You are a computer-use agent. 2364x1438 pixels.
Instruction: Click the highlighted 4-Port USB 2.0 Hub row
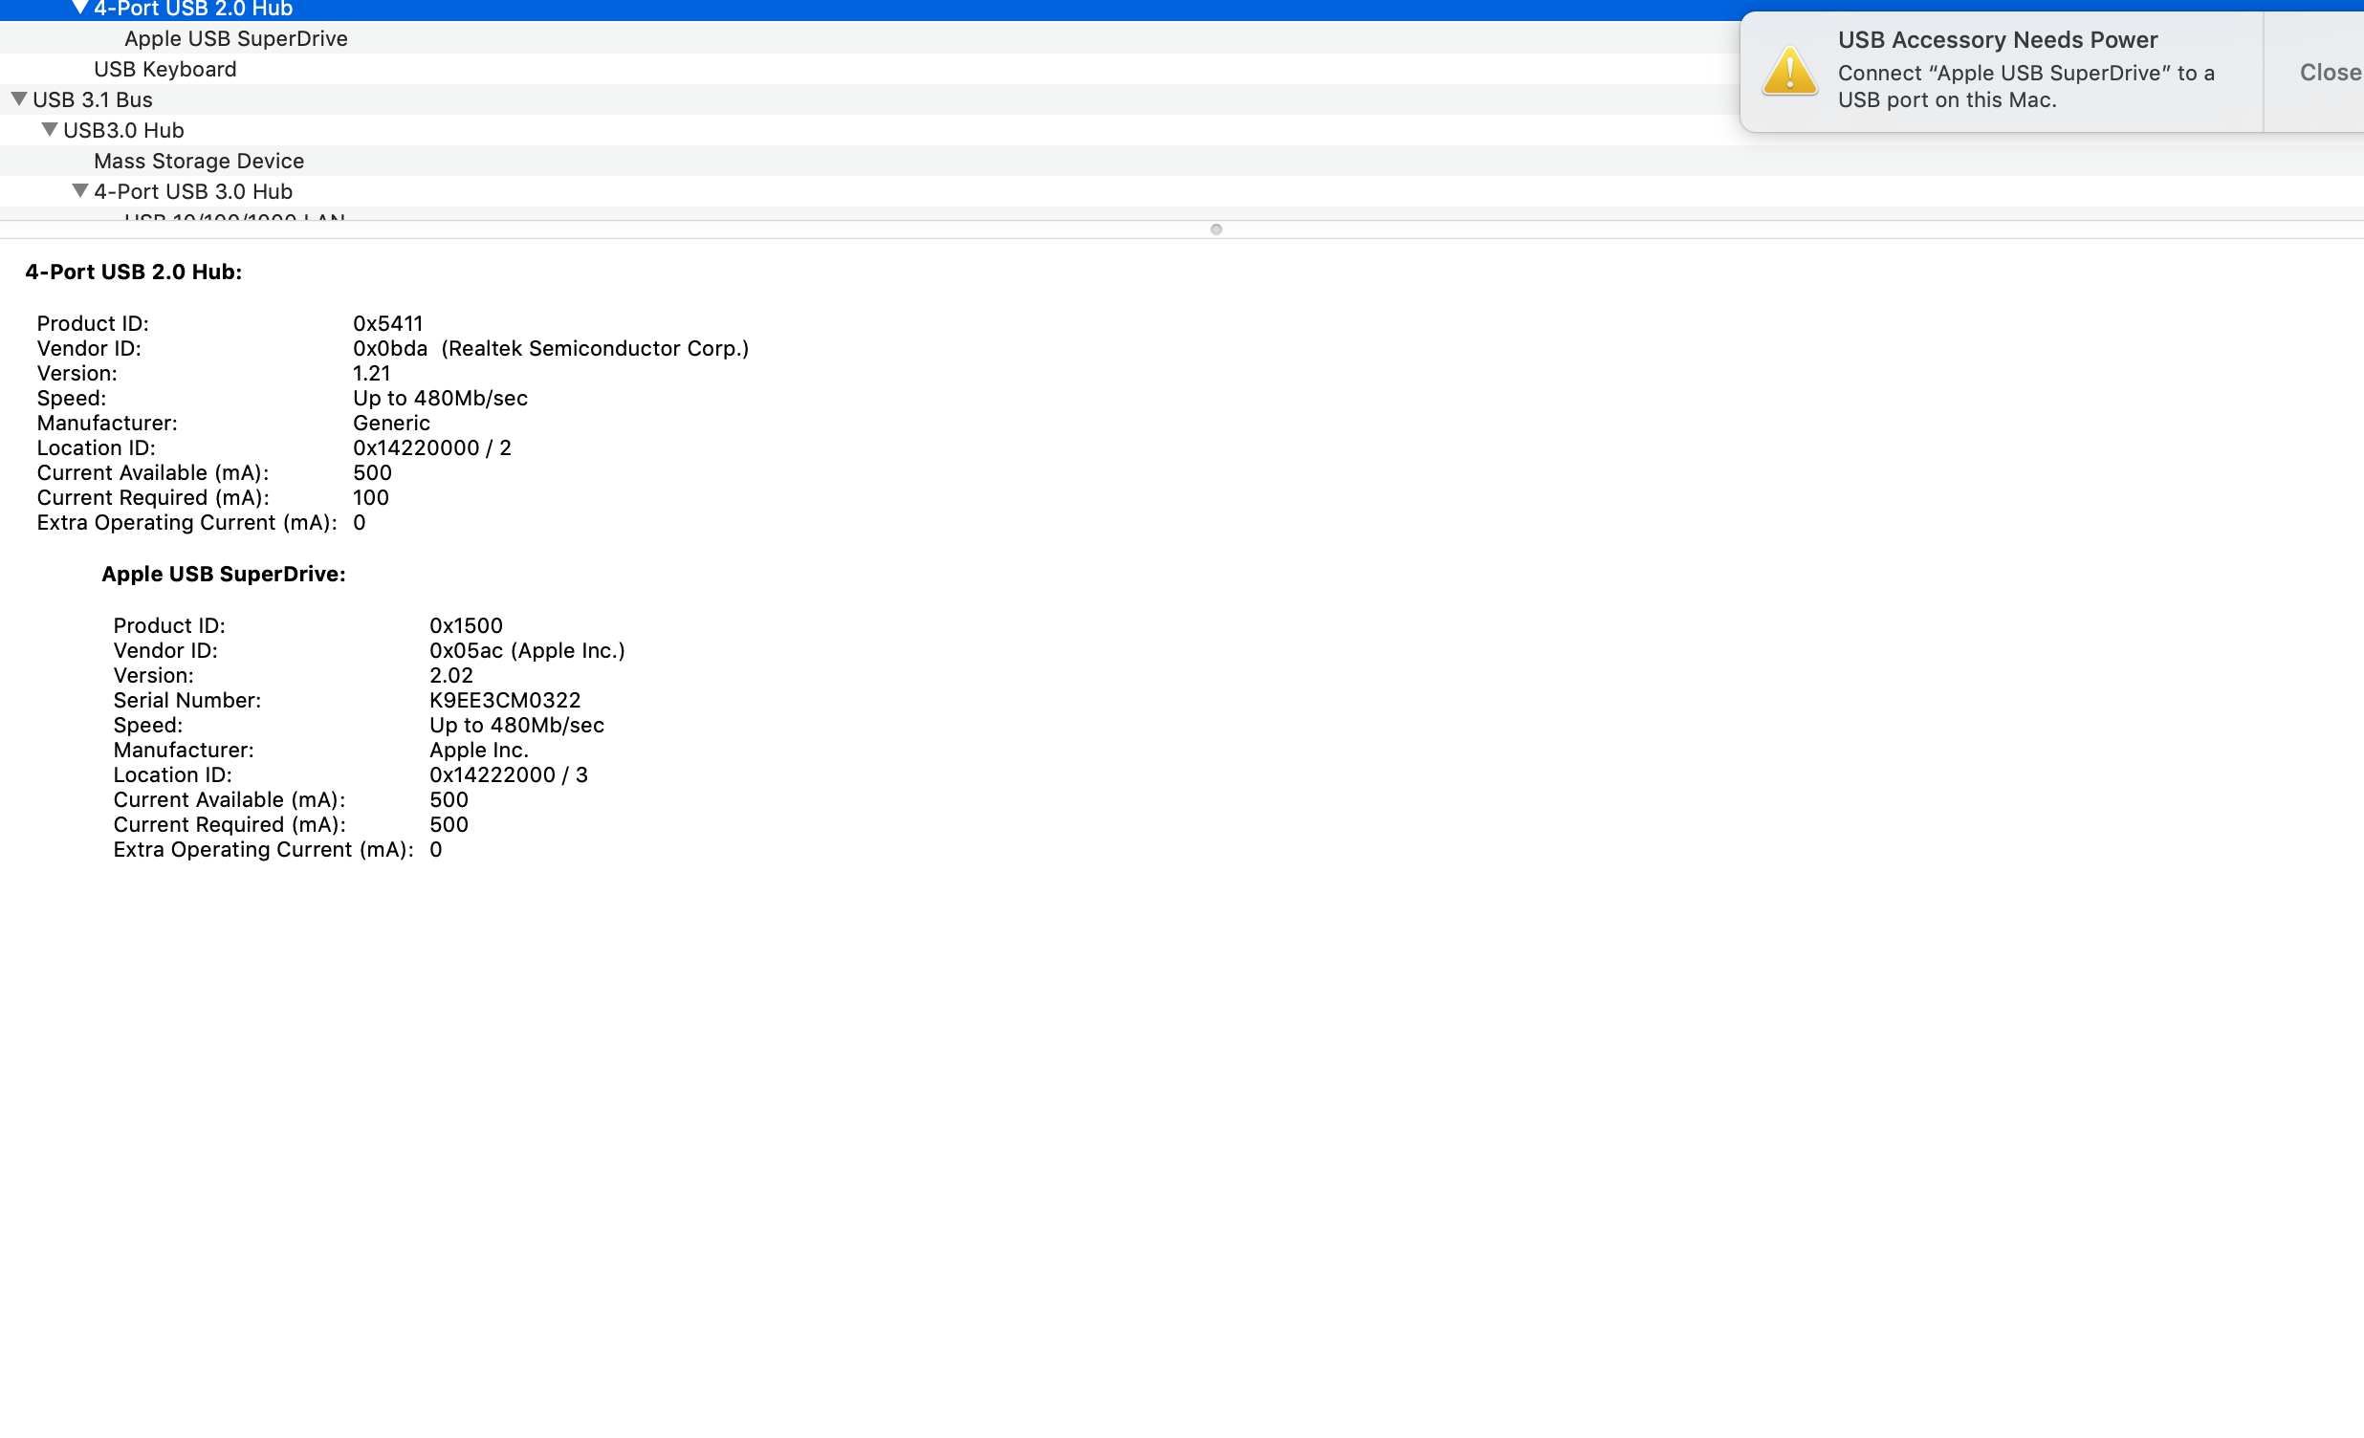(x=193, y=9)
